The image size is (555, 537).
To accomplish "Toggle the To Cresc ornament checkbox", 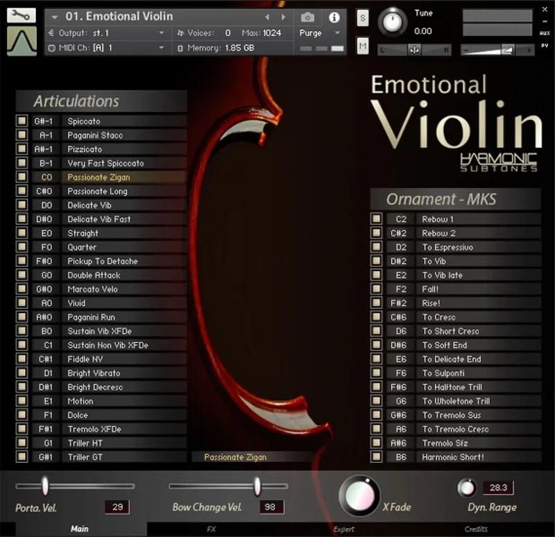I will pos(377,317).
